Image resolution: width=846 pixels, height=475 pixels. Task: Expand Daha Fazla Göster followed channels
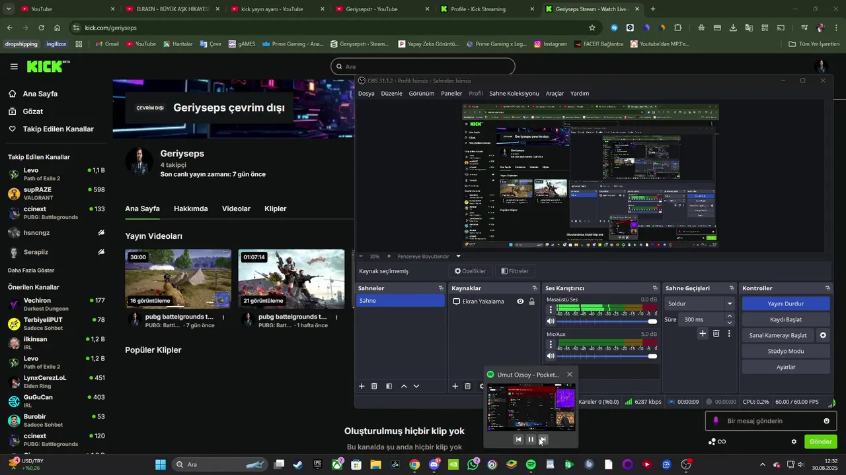click(31, 270)
